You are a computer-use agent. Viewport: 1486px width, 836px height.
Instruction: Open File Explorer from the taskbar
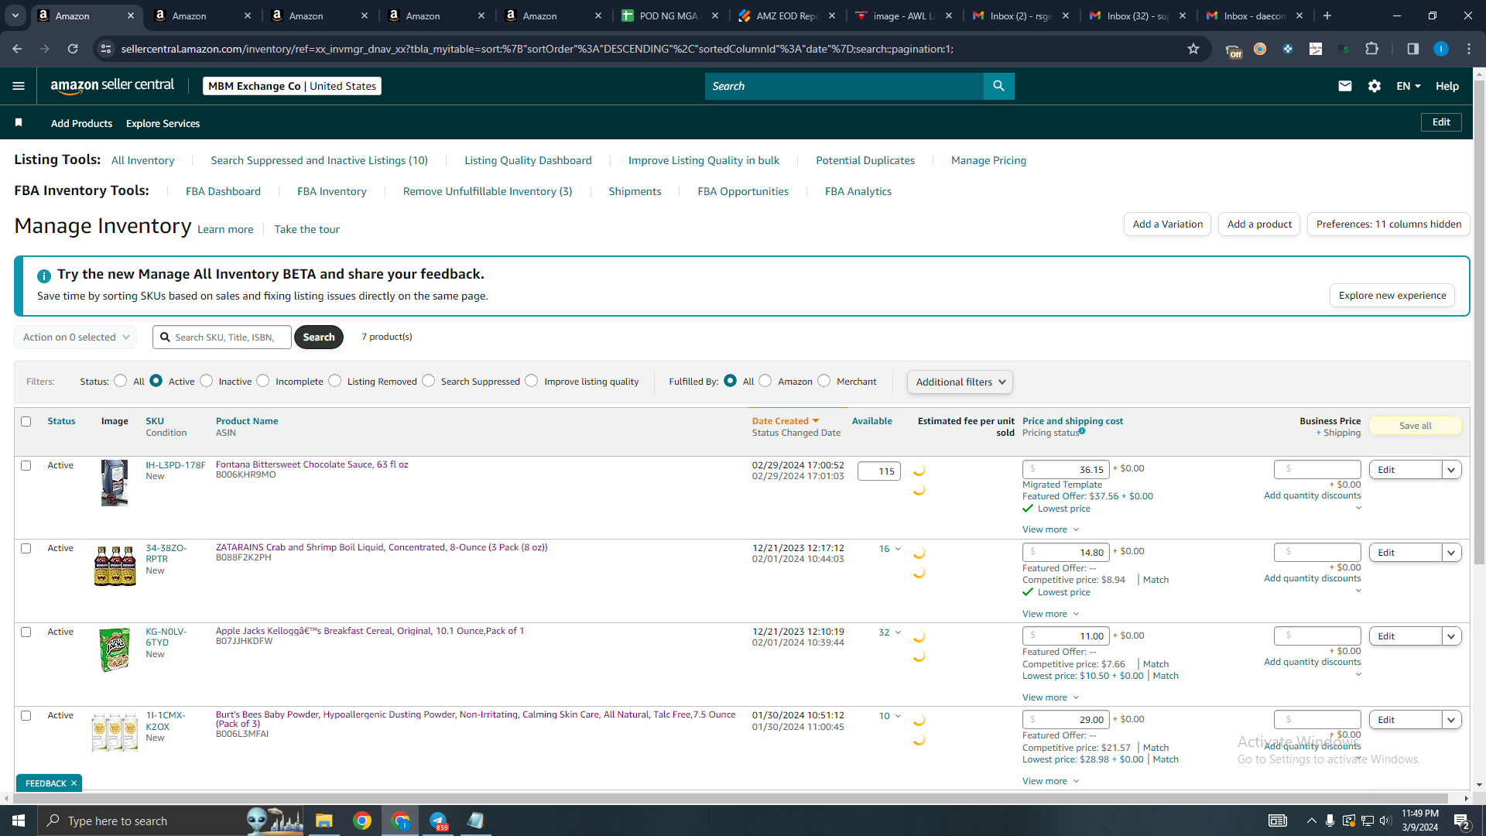(x=324, y=821)
